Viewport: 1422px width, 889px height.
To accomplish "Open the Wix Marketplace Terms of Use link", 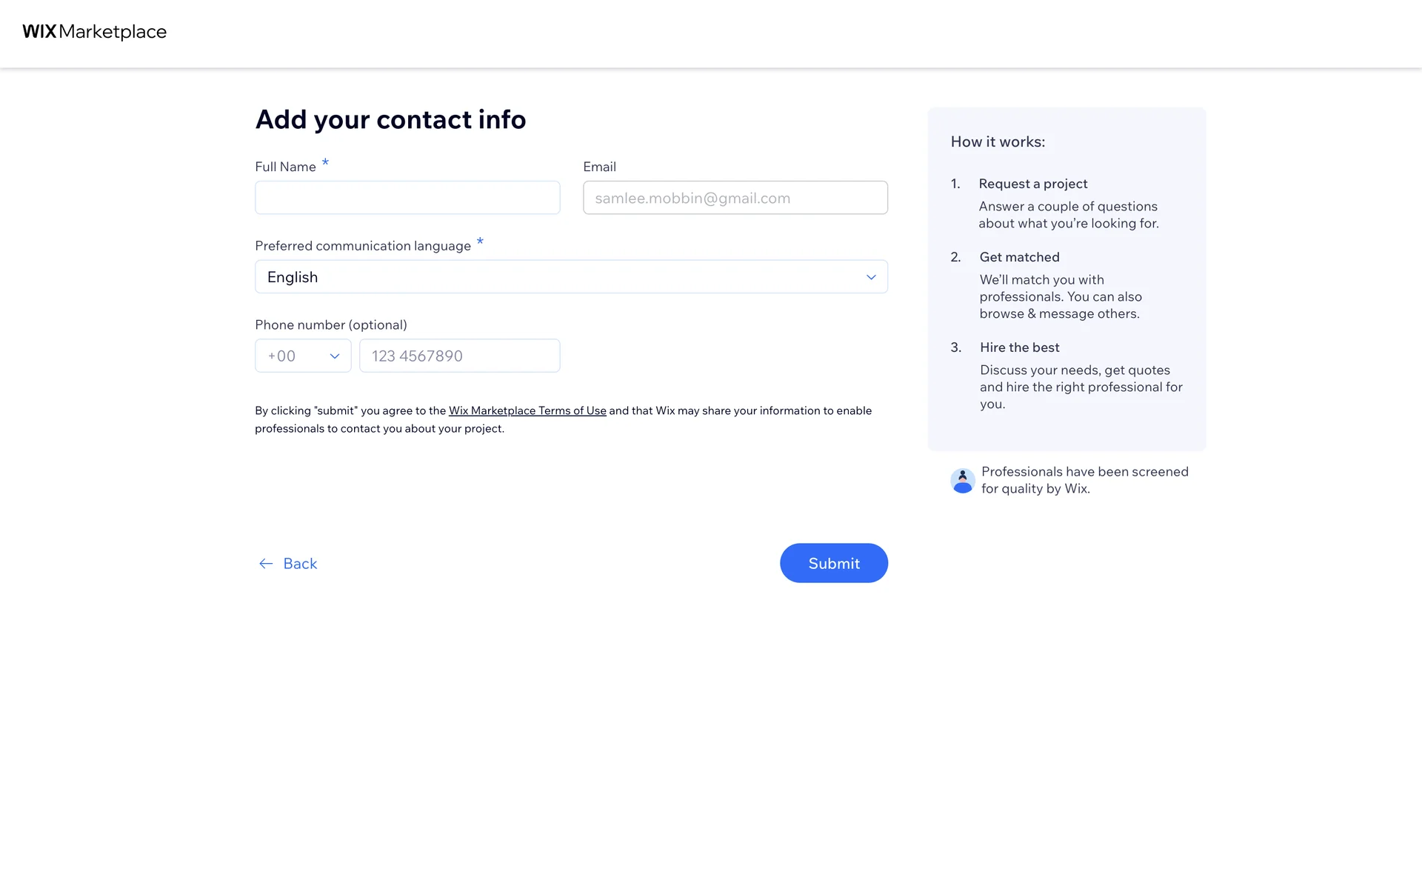I will point(527,410).
